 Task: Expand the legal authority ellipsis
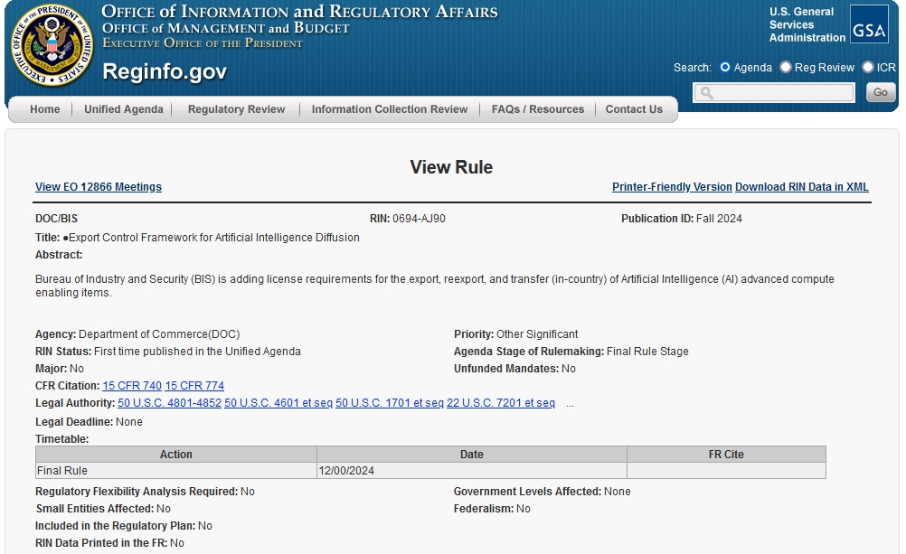(x=570, y=404)
